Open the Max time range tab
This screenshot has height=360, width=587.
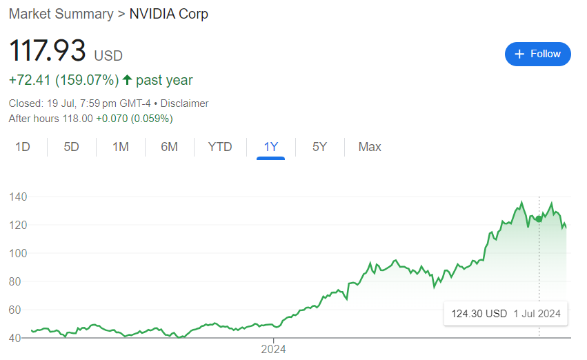tap(370, 147)
